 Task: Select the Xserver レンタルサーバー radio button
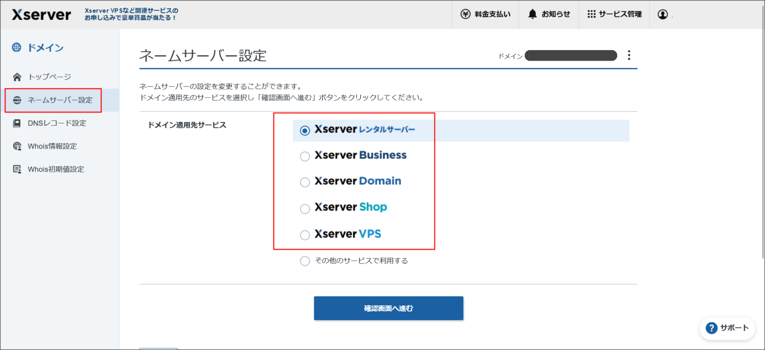305,130
